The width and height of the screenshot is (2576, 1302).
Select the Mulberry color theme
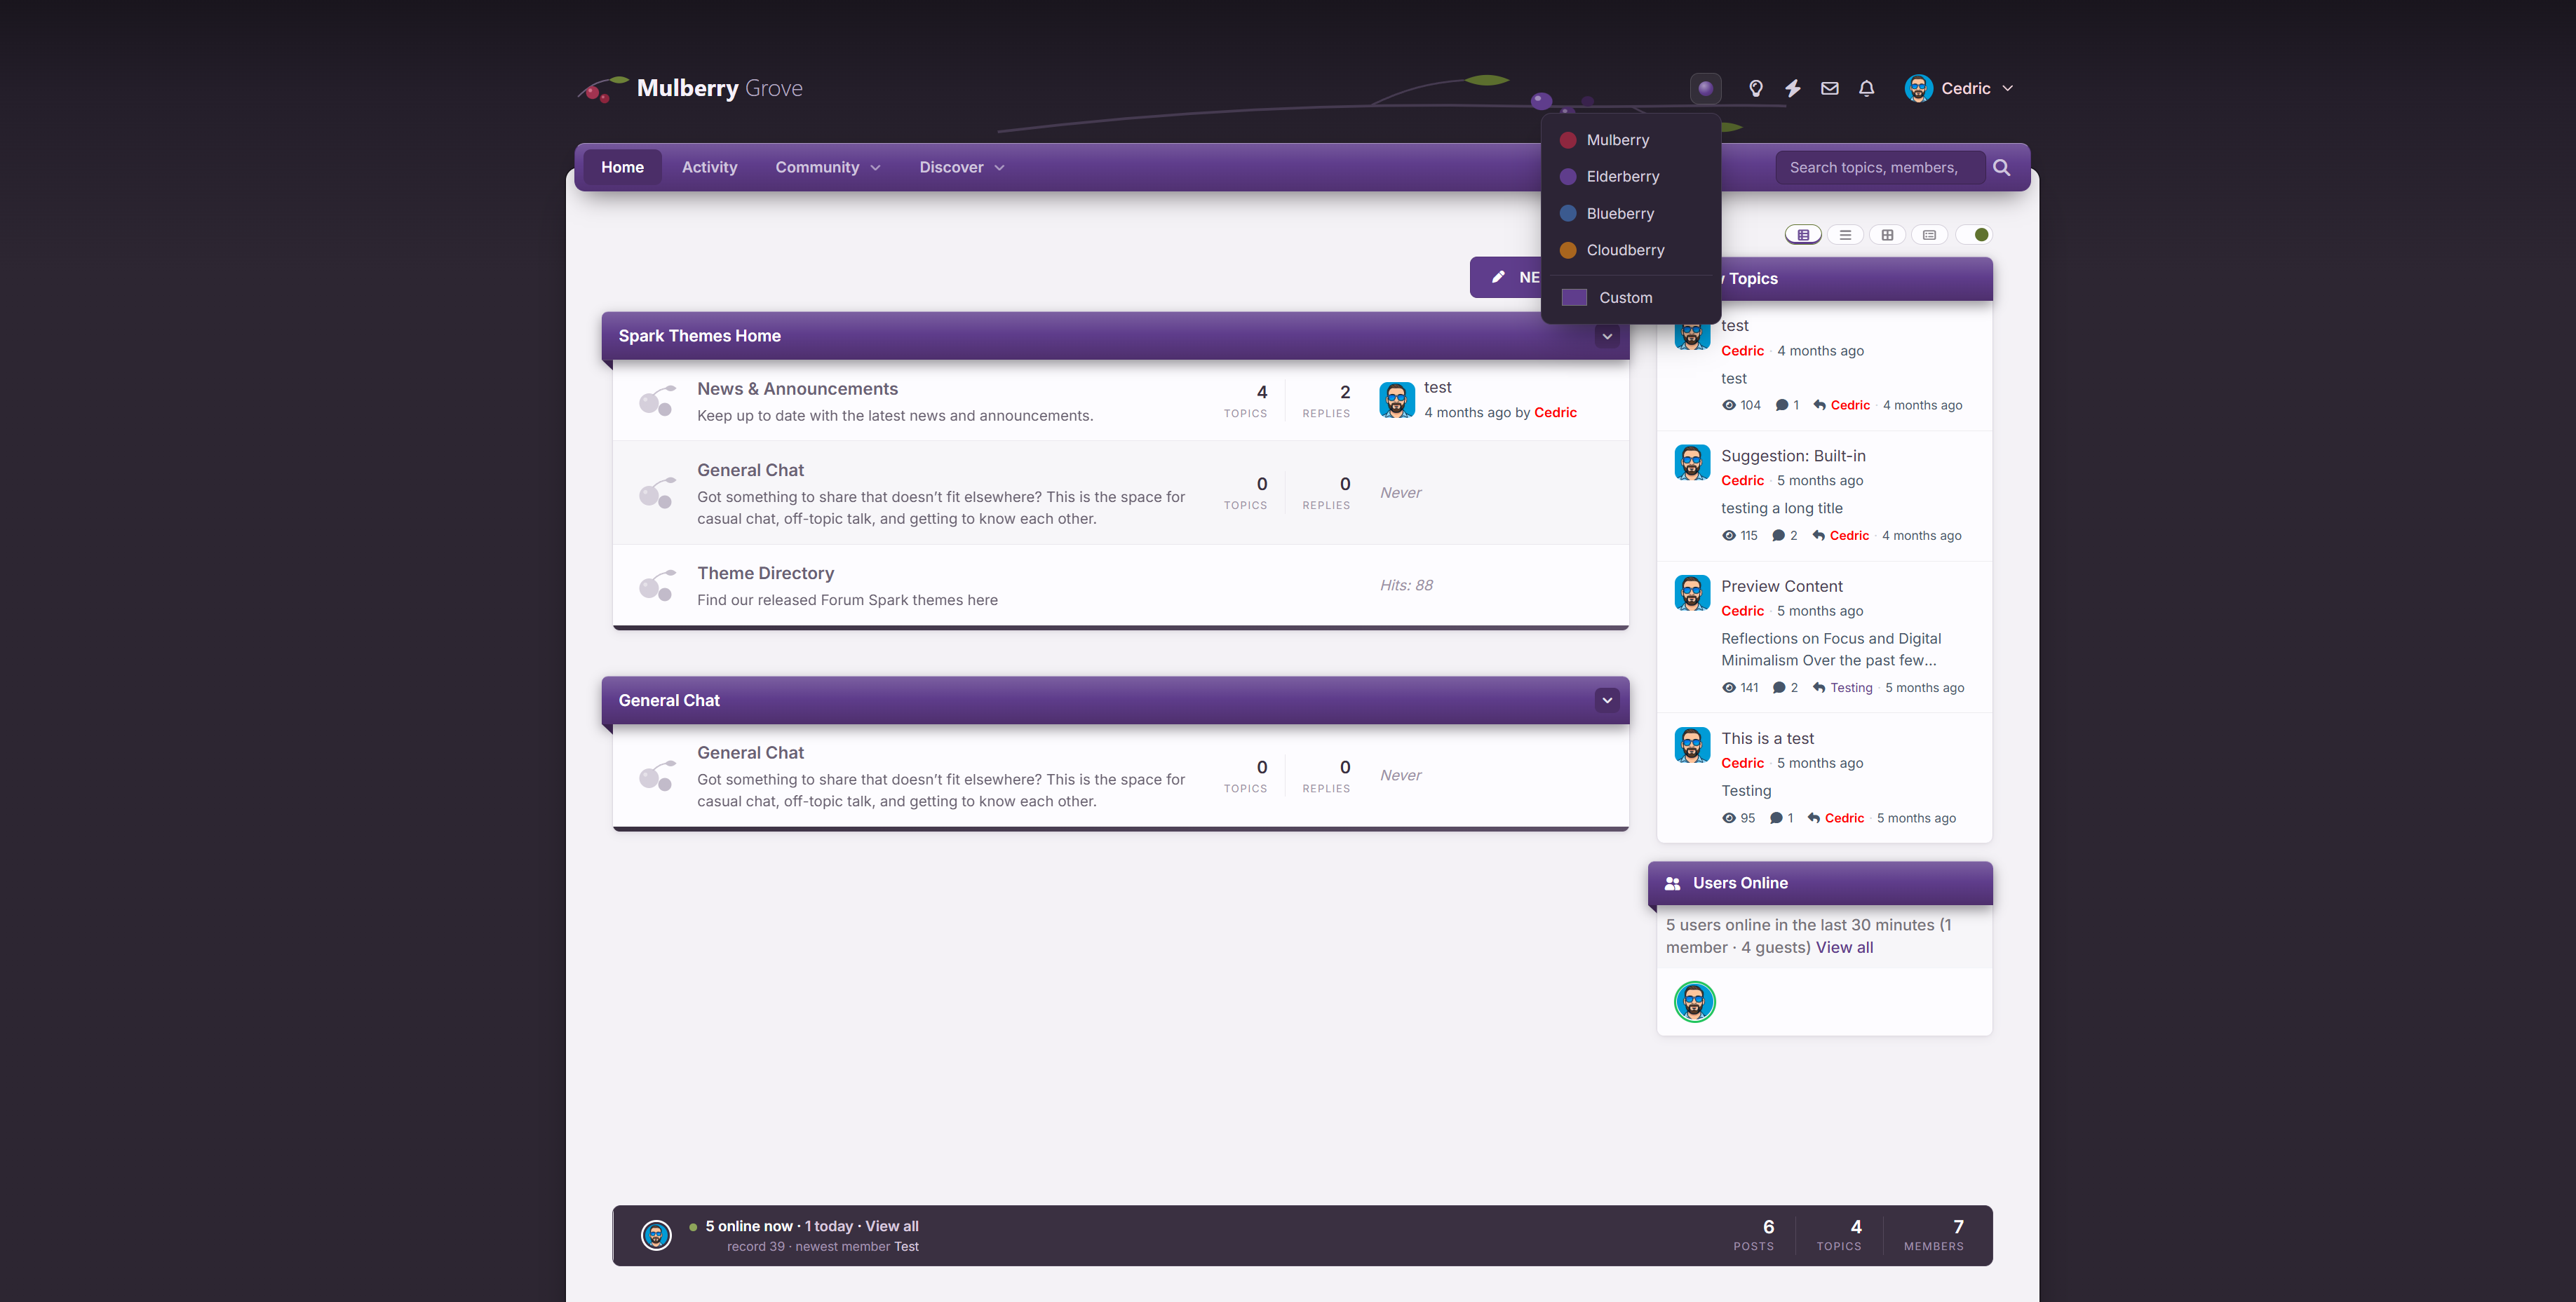pos(1631,140)
